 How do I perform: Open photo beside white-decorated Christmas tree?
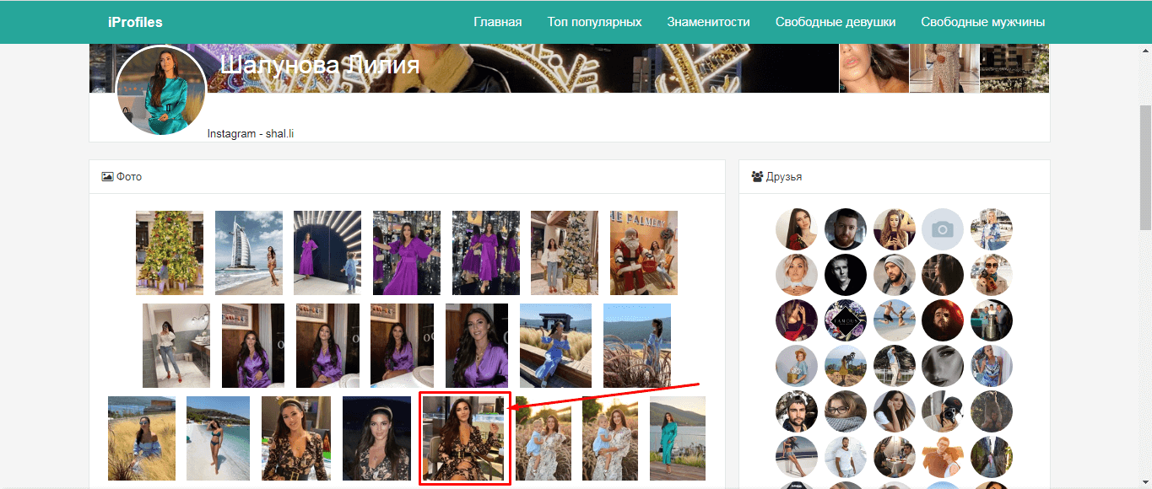point(565,253)
